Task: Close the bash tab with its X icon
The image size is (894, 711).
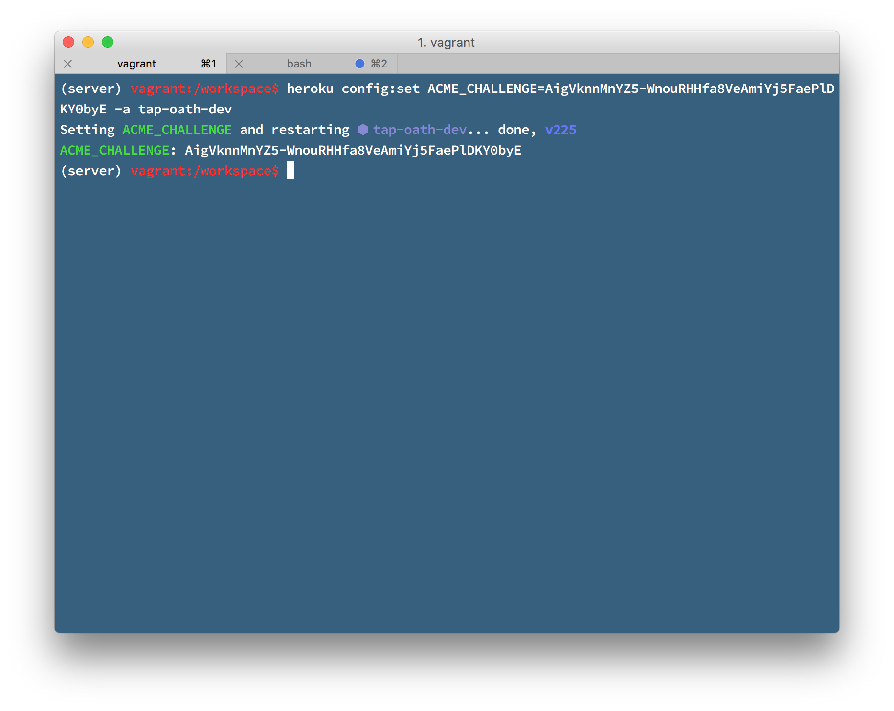Action: pos(239,64)
